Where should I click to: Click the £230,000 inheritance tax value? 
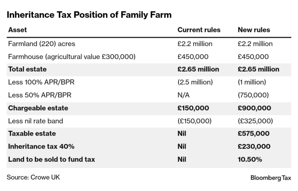pos(254,146)
